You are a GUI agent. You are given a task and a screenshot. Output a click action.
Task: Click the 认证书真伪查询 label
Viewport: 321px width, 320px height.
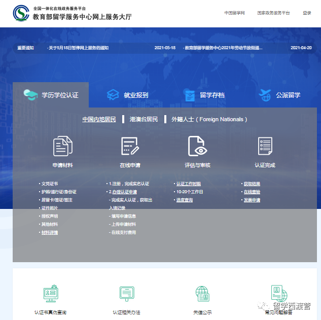[x=51, y=312]
